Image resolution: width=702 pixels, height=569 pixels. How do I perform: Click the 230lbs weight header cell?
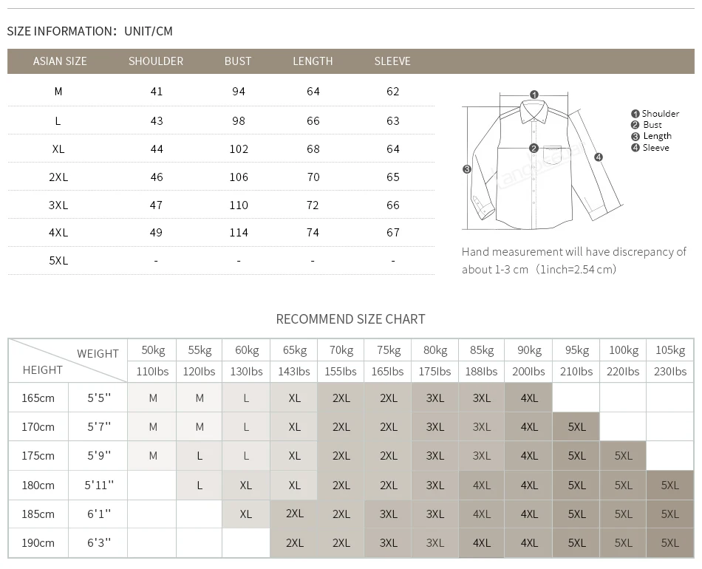coord(669,372)
